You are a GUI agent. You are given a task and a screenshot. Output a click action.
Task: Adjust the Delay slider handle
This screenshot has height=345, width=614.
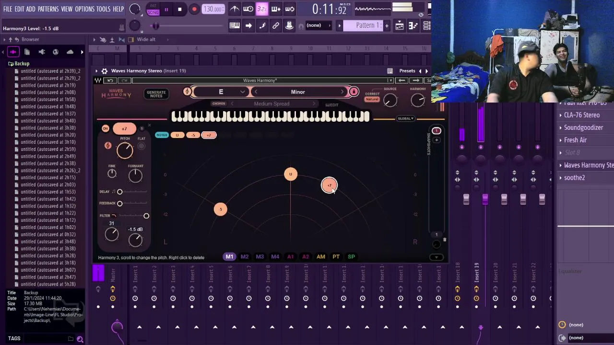120,192
